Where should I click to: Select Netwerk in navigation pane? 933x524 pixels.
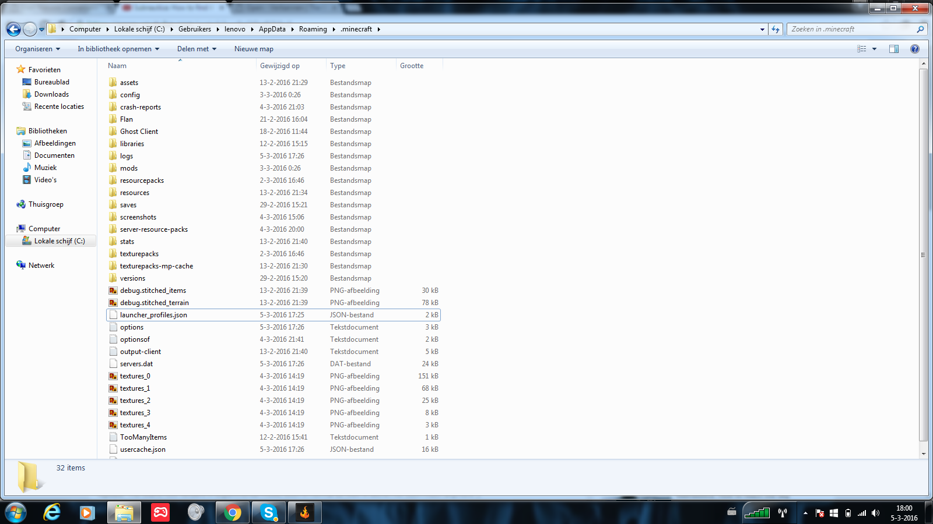click(41, 265)
